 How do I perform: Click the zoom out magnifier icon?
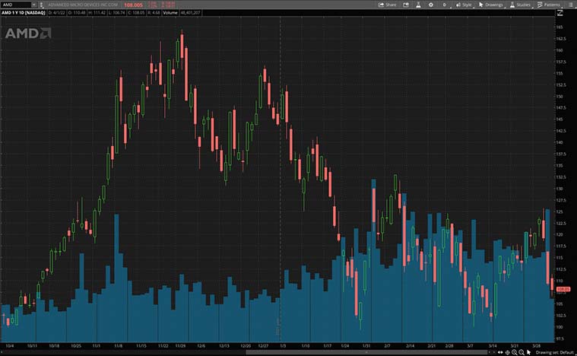tap(522, 353)
